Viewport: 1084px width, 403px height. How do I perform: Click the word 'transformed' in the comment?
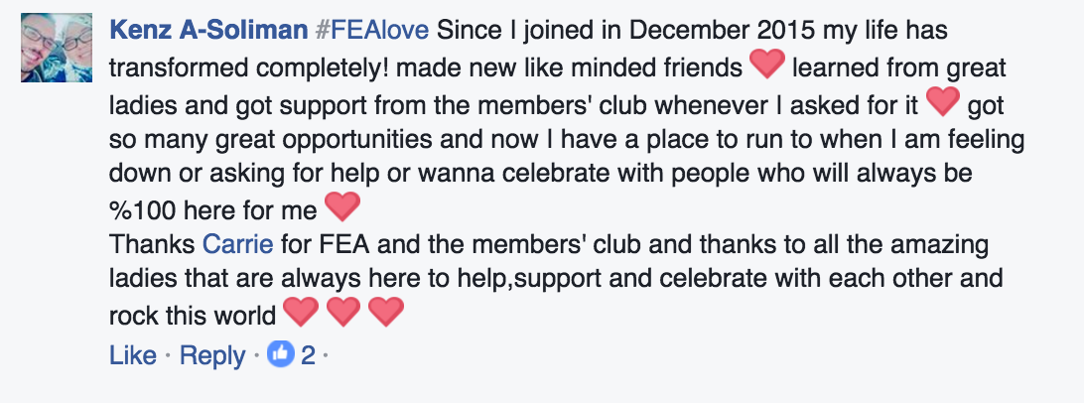point(180,68)
